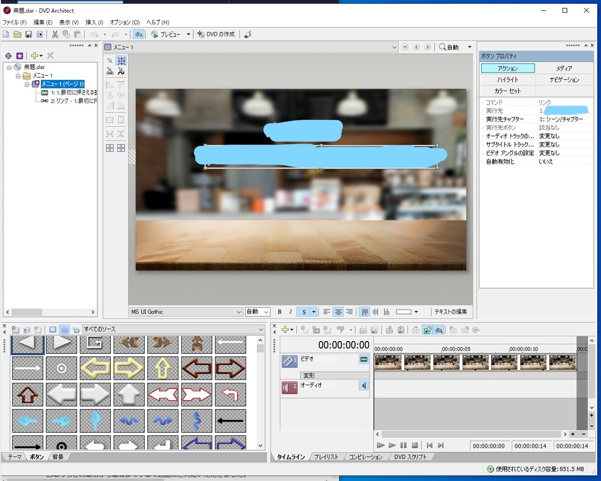Click the 実行先チャプター property value
601x481 pixels.
click(561, 119)
